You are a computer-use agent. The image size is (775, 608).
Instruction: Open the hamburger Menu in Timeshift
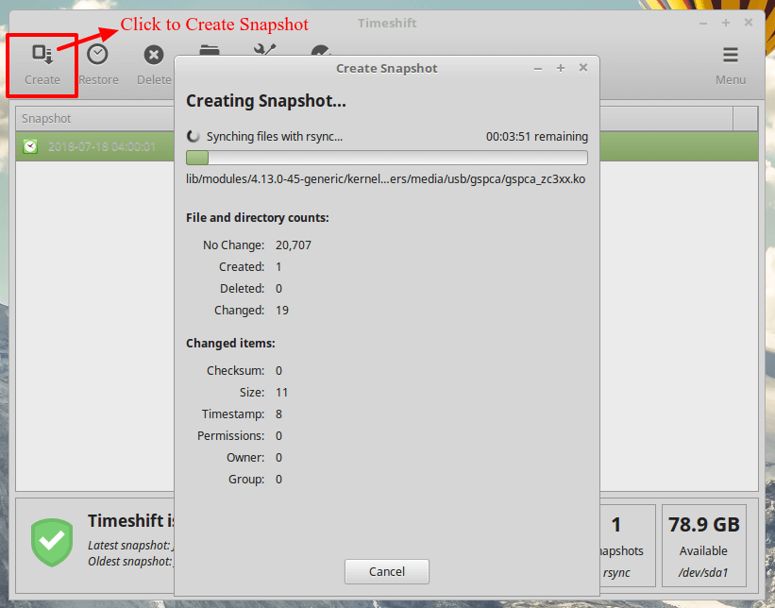pyautogui.click(x=730, y=64)
